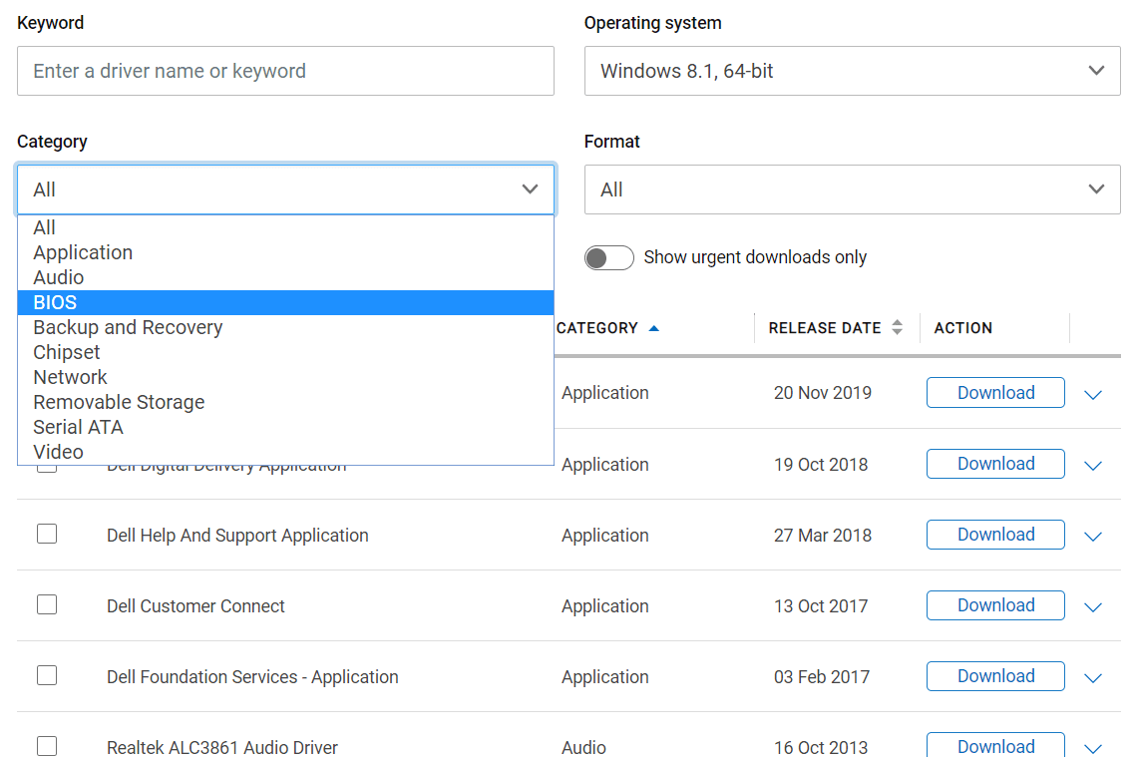Screen dimensions: 1135x757
Task: Choose Video from the Category list
Action: pos(285,452)
